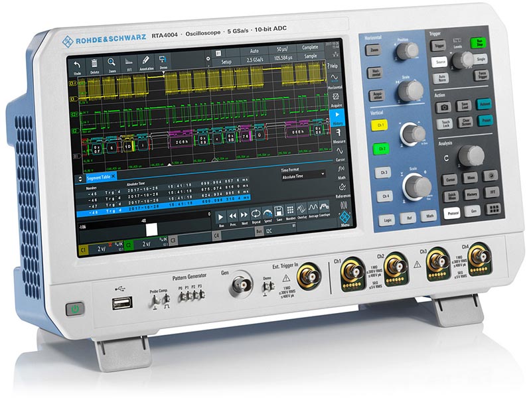Expand or collapse the Segment Table panel arrows
Screen dimensions: 531x402
click(x=80, y=179)
